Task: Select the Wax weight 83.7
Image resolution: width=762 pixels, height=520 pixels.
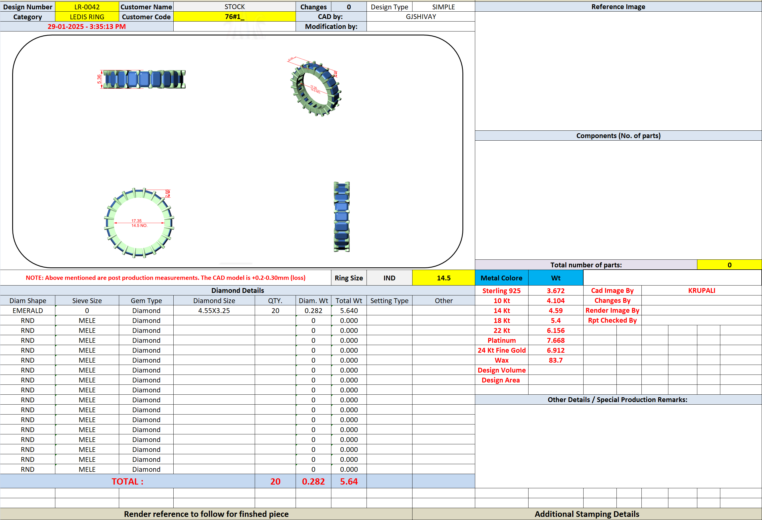Action: tap(556, 360)
